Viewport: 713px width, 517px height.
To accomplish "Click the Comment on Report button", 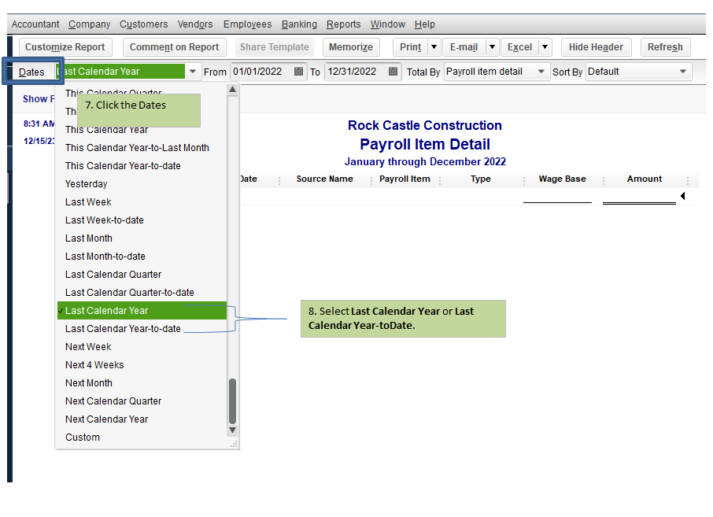I will point(174,47).
